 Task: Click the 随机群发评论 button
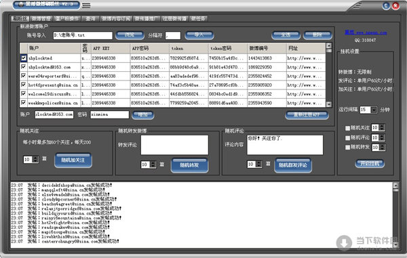pos(293,165)
